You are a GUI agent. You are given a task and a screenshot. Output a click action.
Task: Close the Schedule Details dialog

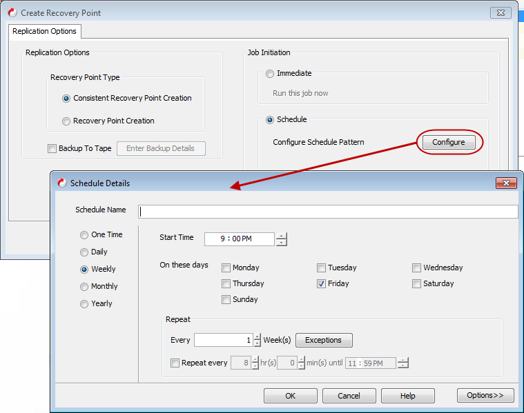(506, 183)
